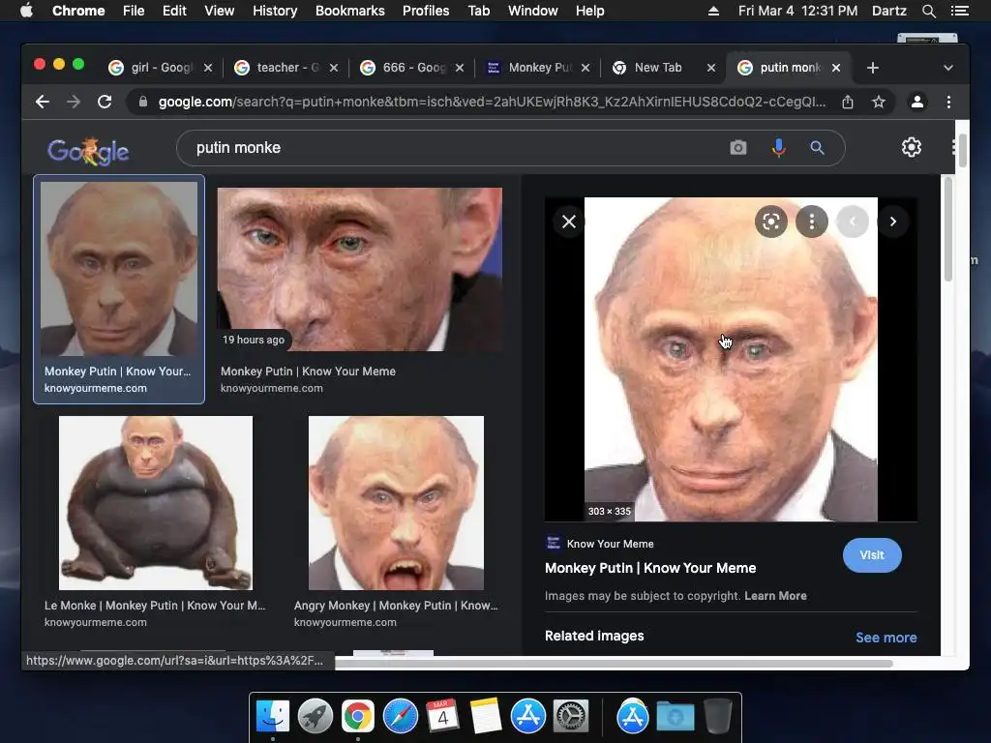The width and height of the screenshot is (991, 743).
Task: Go to next image in preview
Action: (892, 222)
